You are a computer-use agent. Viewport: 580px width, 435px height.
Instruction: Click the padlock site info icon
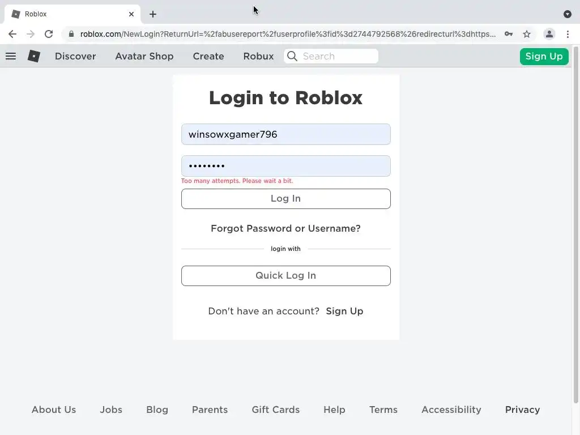(x=71, y=34)
